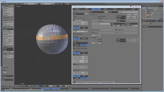Click the Cube object icon in the outliner
The image size is (164, 92).
146,15
